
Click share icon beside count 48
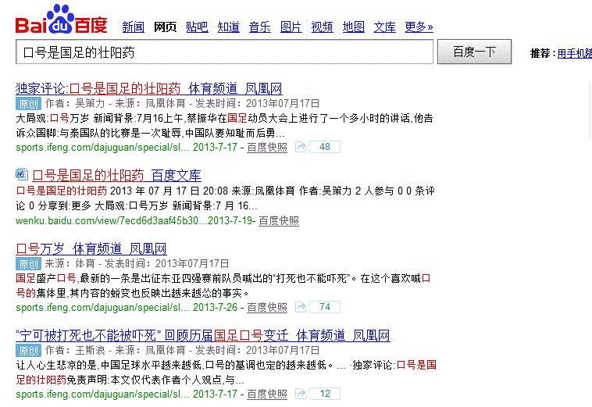point(301,147)
